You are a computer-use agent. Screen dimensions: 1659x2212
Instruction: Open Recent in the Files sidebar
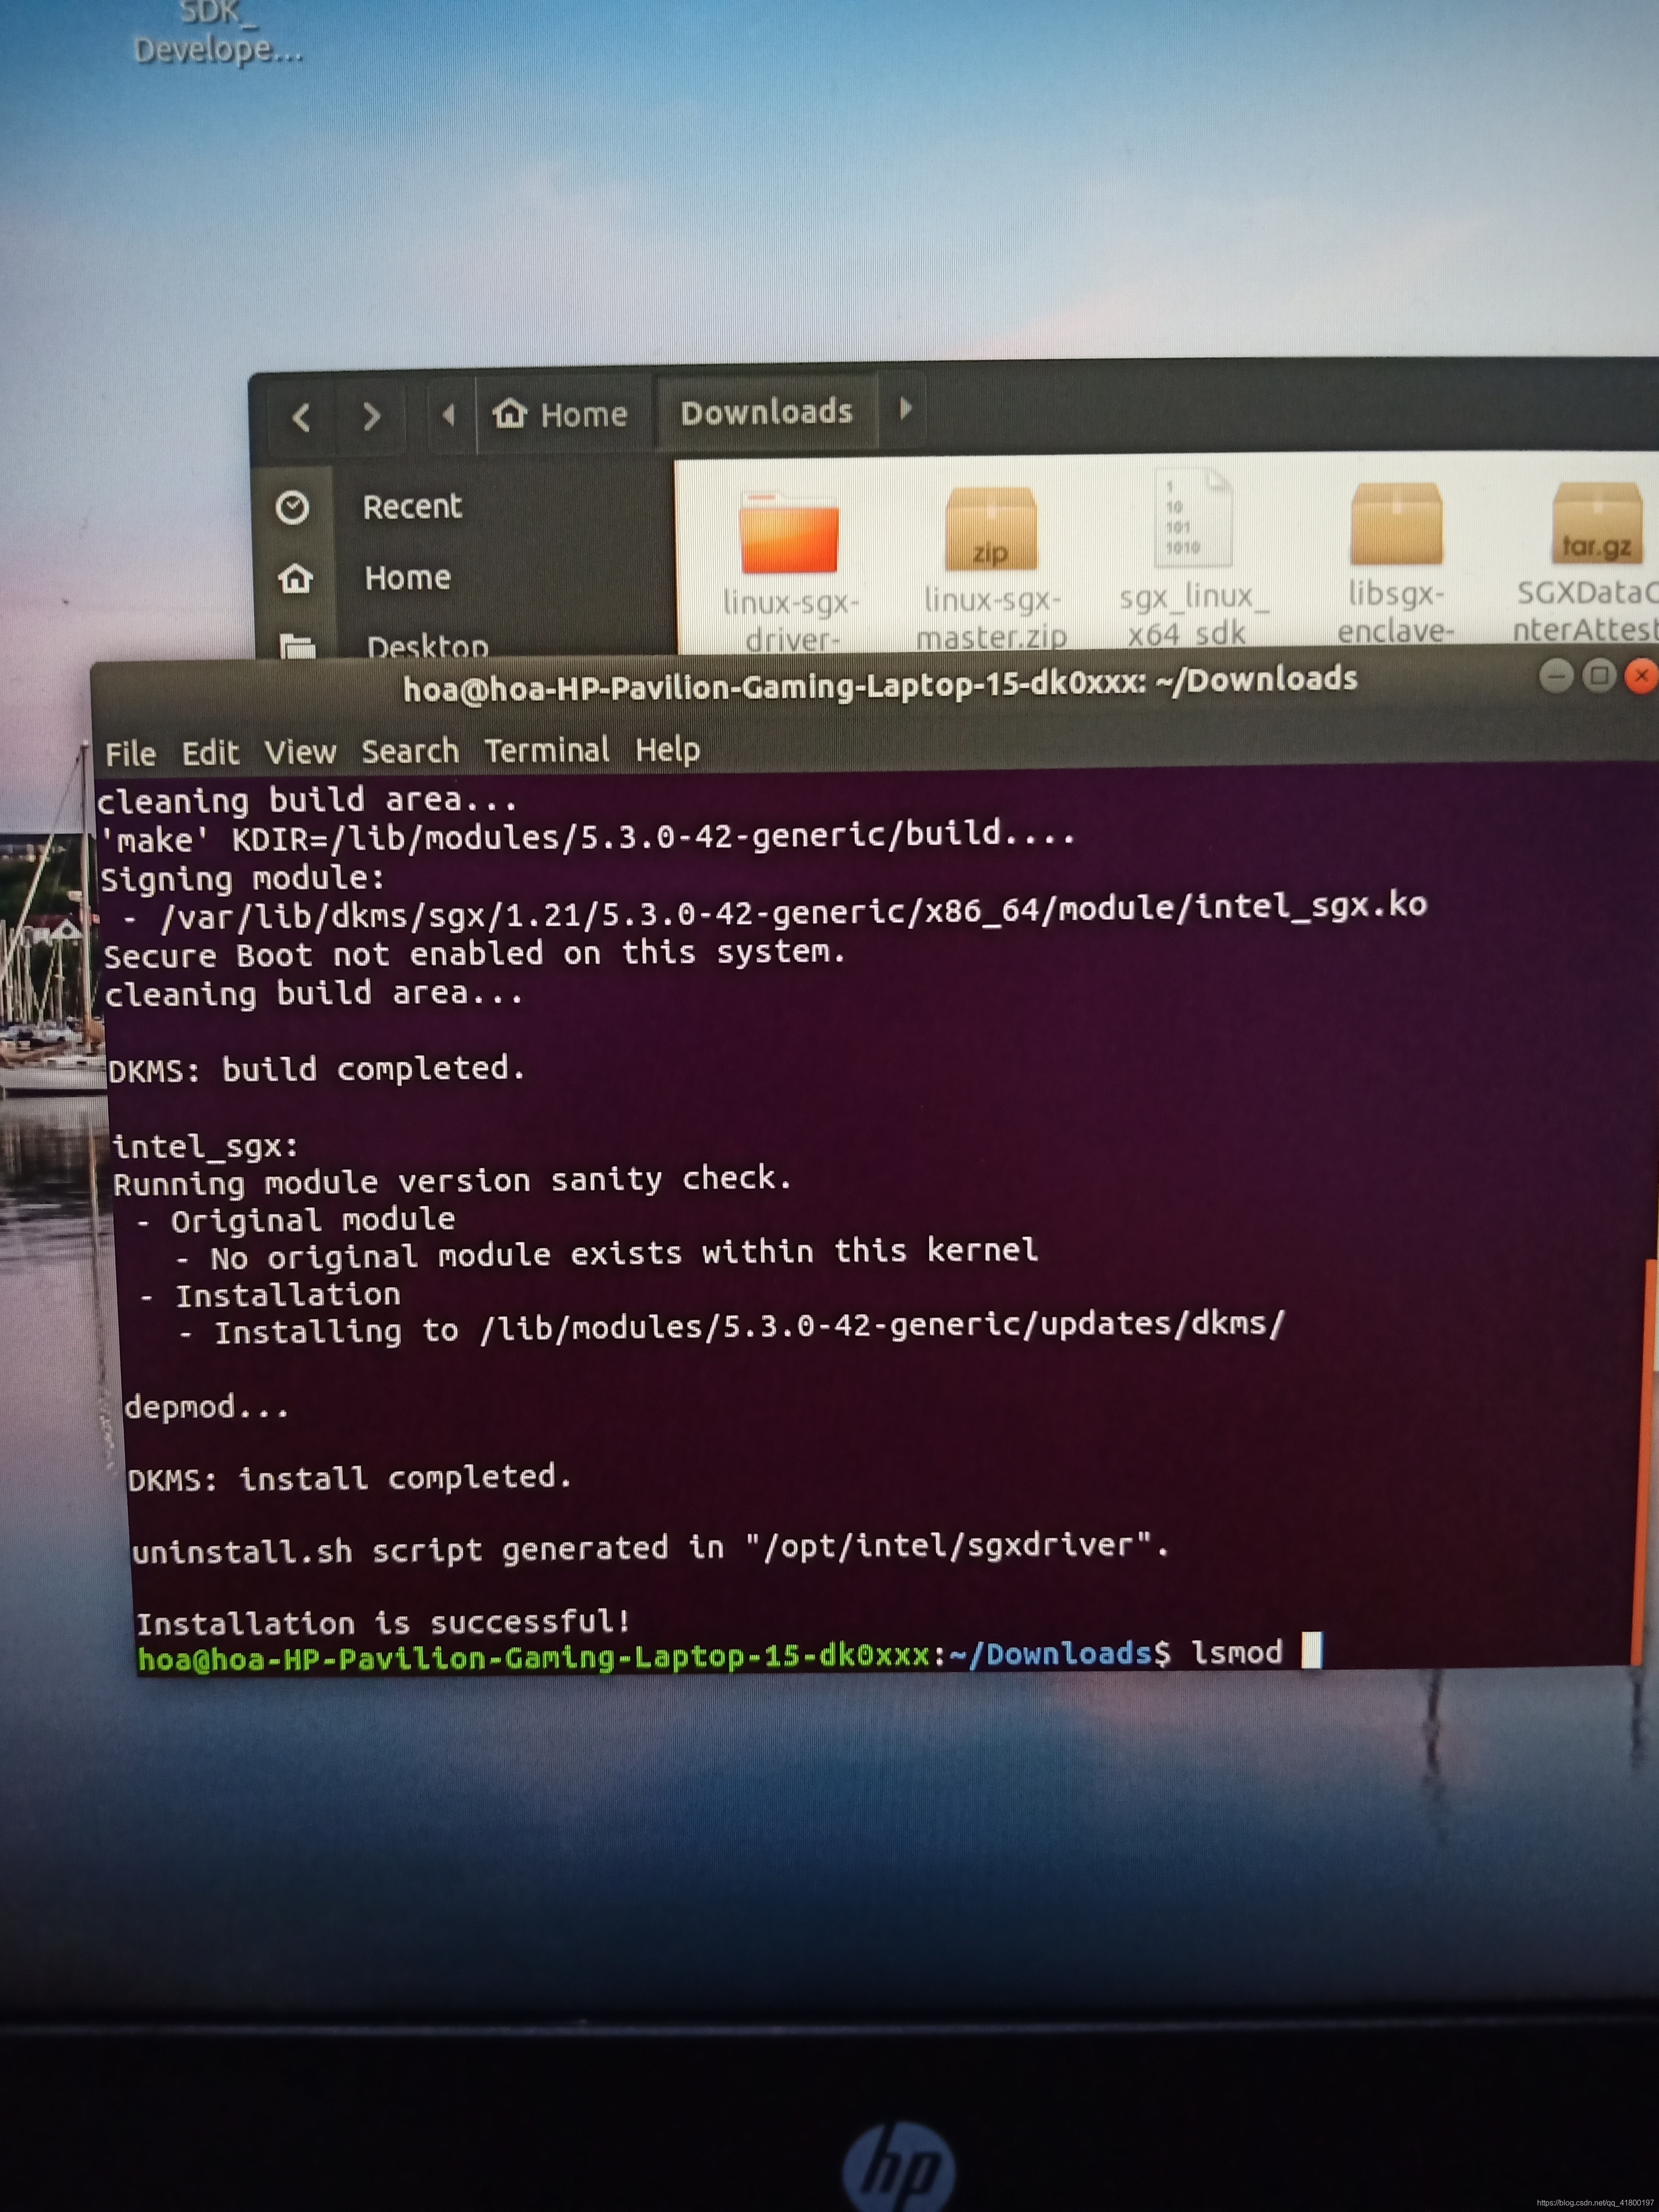tap(411, 507)
